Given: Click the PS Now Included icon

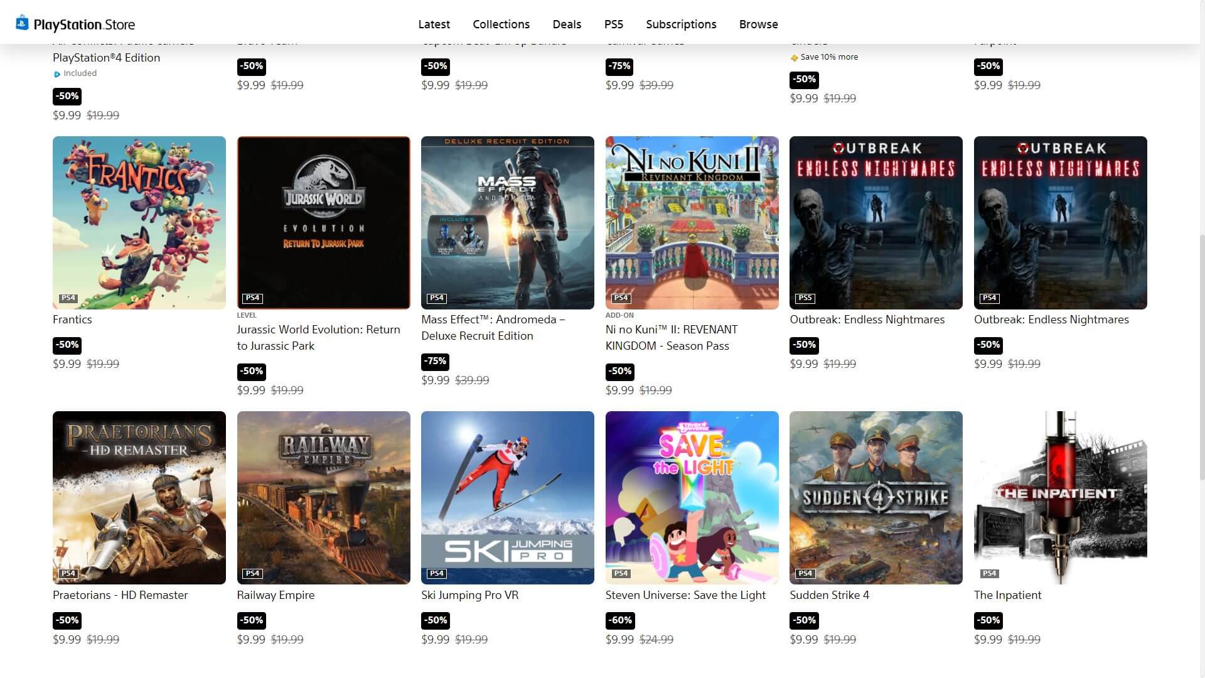Looking at the screenshot, I should click(x=57, y=74).
